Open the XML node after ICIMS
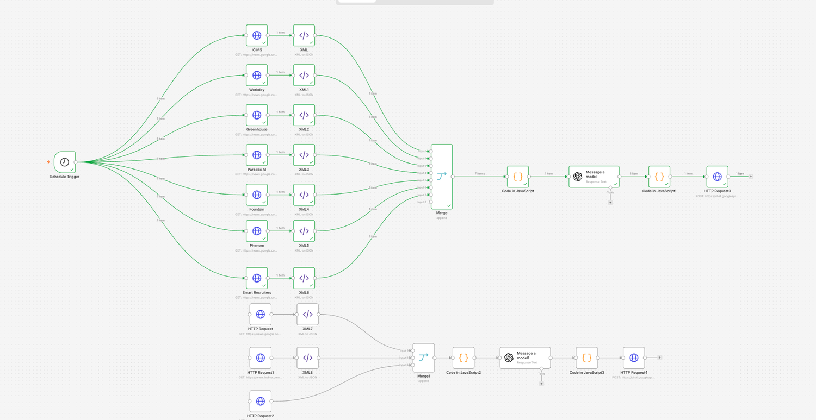Screen dimensions: 816x420 coord(304,35)
